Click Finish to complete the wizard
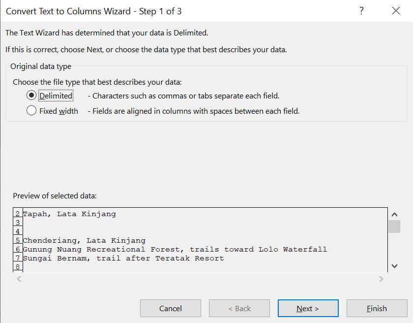The image size is (413, 323). pos(377,308)
